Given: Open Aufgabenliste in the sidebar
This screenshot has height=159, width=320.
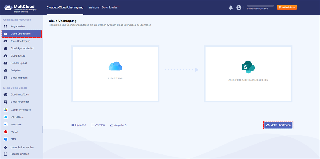Looking at the screenshot, I should pos(18,26).
